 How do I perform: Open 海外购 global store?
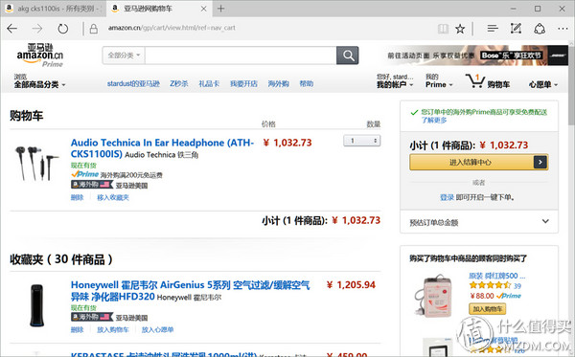tap(278, 84)
